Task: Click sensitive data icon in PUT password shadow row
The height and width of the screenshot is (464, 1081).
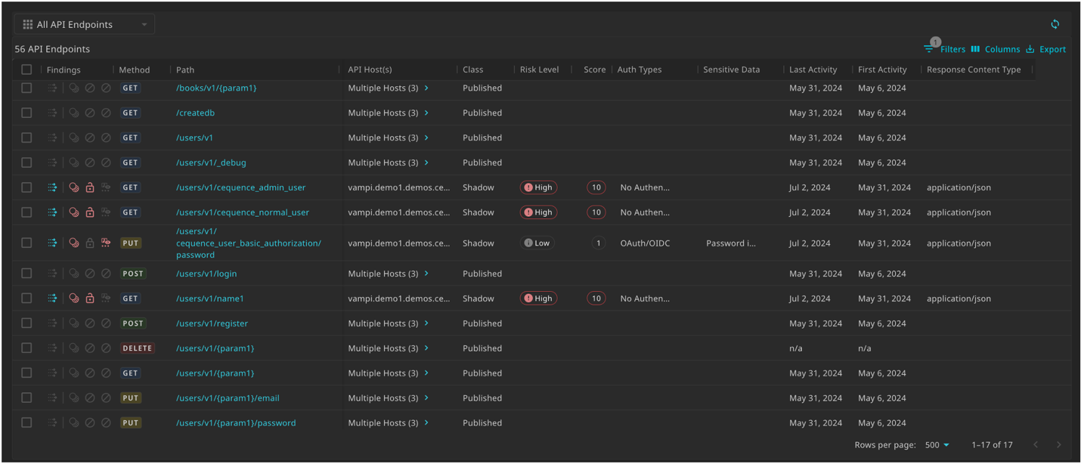Action: coord(106,243)
